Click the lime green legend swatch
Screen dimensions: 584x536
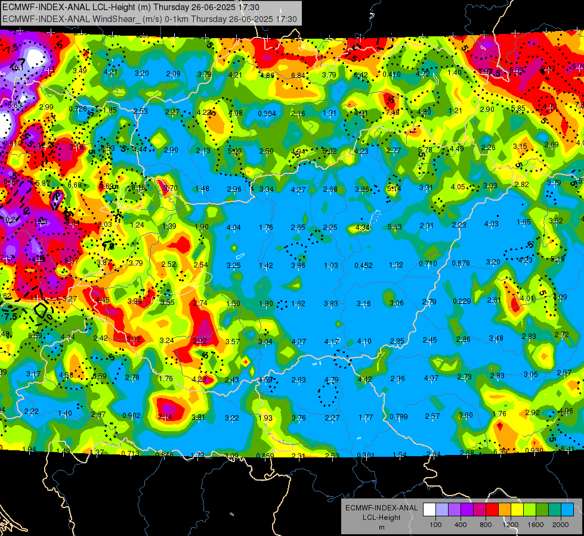(530, 510)
